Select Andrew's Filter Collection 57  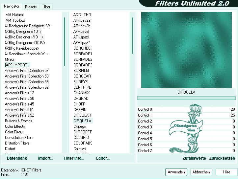(x=27, y=71)
